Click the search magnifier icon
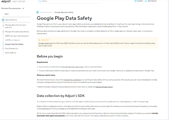 click(40, 1)
